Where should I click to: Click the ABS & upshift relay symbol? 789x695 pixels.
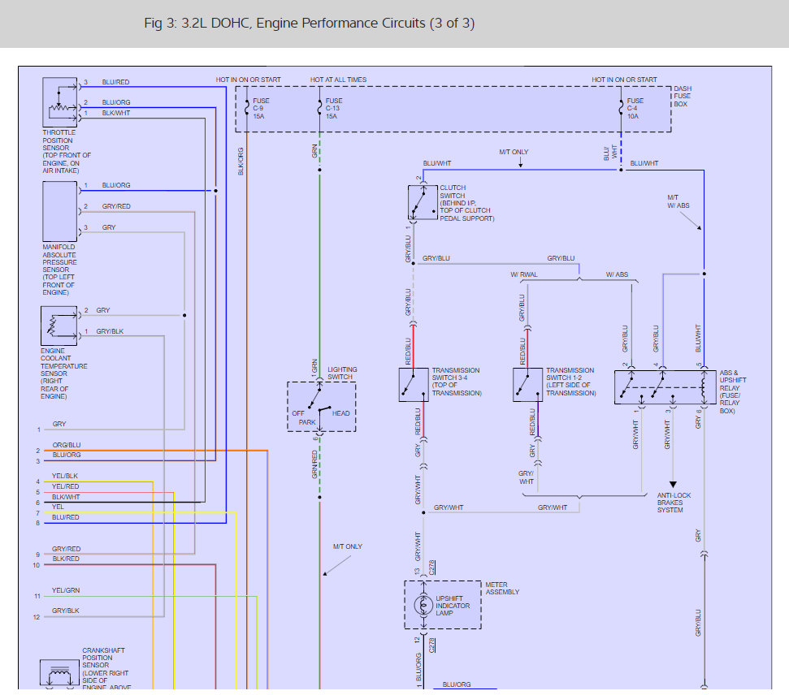coord(665,387)
